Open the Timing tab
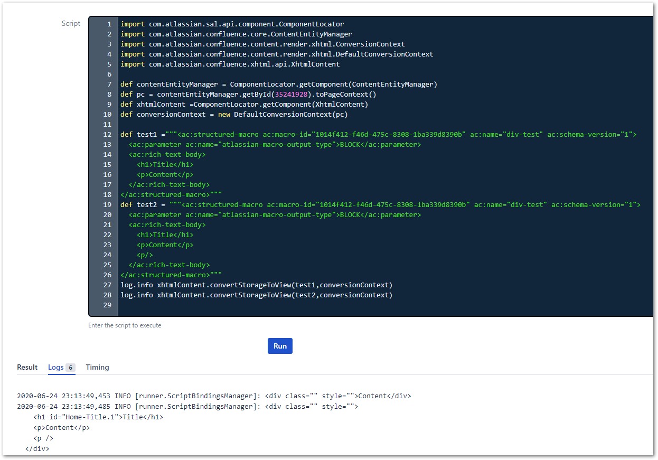Viewport: 658px width, 460px height. tap(97, 367)
